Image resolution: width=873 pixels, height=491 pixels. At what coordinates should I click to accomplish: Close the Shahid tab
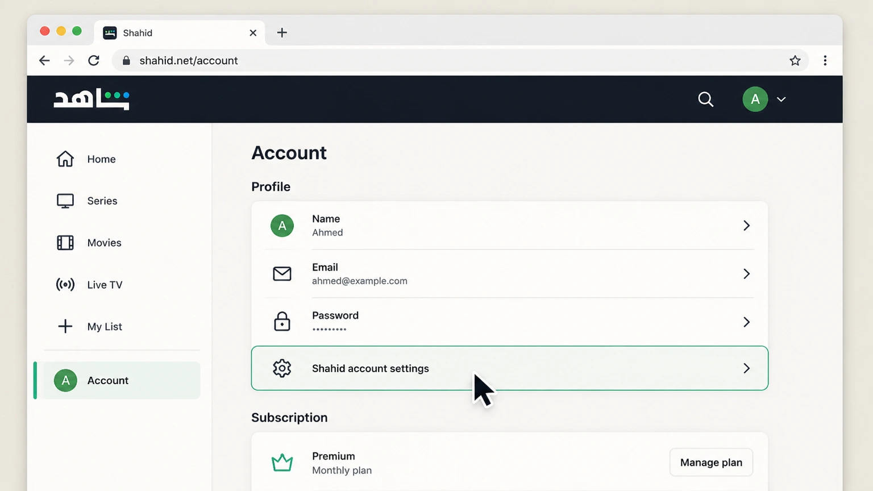(x=253, y=33)
